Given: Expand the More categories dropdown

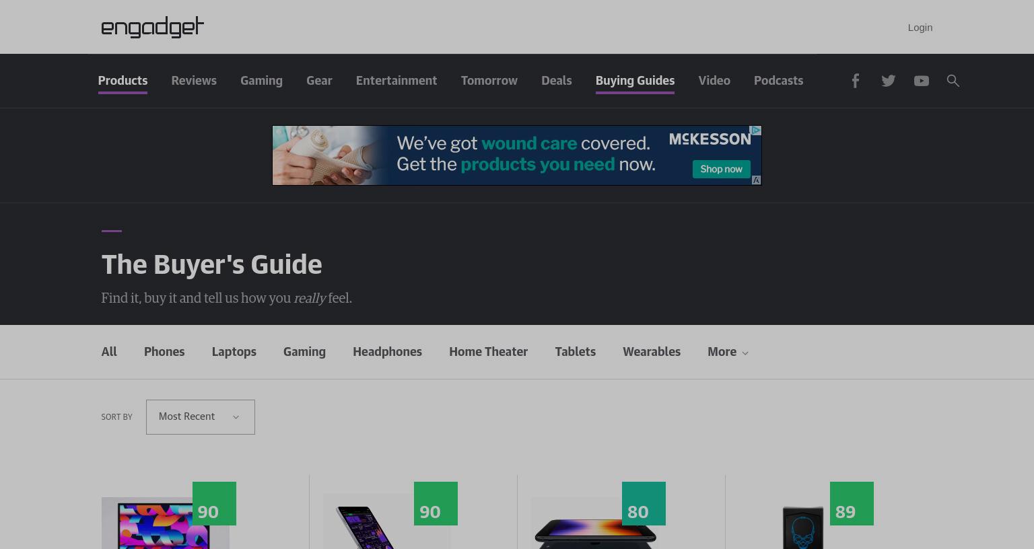Looking at the screenshot, I should point(728,352).
